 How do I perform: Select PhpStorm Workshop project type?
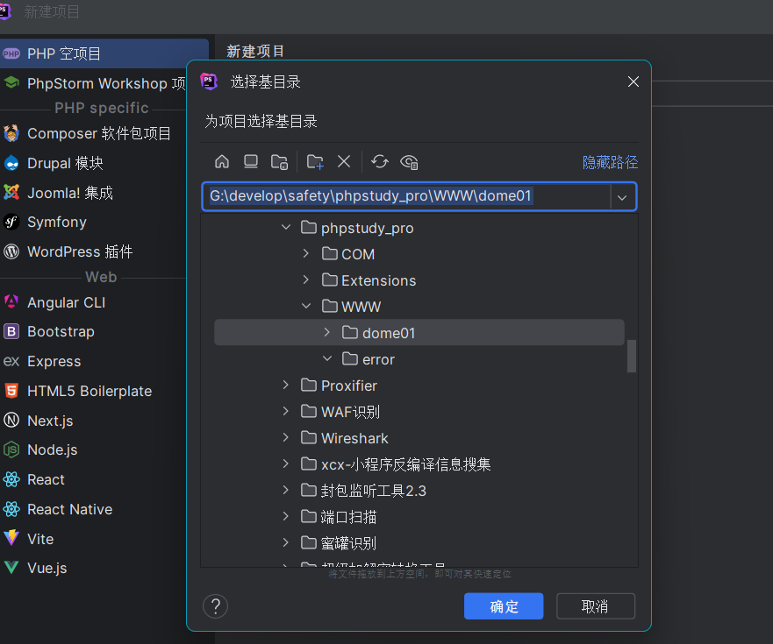pyautogui.click(x=93, y=83)
